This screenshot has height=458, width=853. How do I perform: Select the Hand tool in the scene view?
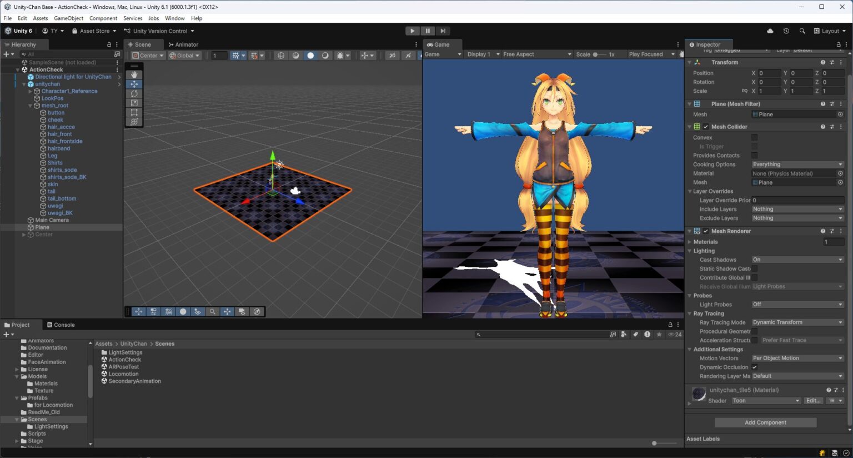pyautogui.click(x=133, y=74)
